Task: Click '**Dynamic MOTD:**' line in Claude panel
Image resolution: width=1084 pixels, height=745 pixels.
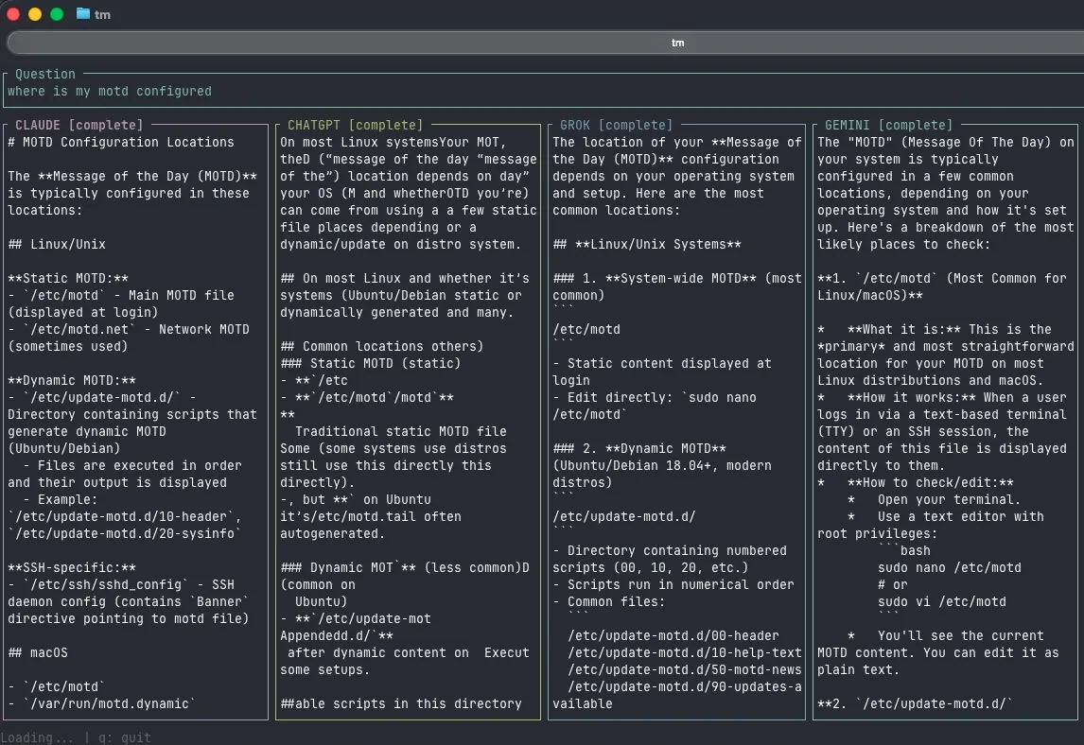Action: pyautogui.click(x=72, y=381)
